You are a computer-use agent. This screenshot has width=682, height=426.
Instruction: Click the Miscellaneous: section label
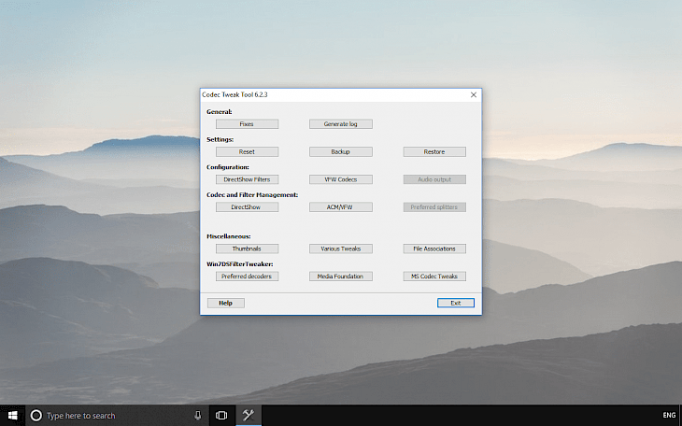(229, 236)
